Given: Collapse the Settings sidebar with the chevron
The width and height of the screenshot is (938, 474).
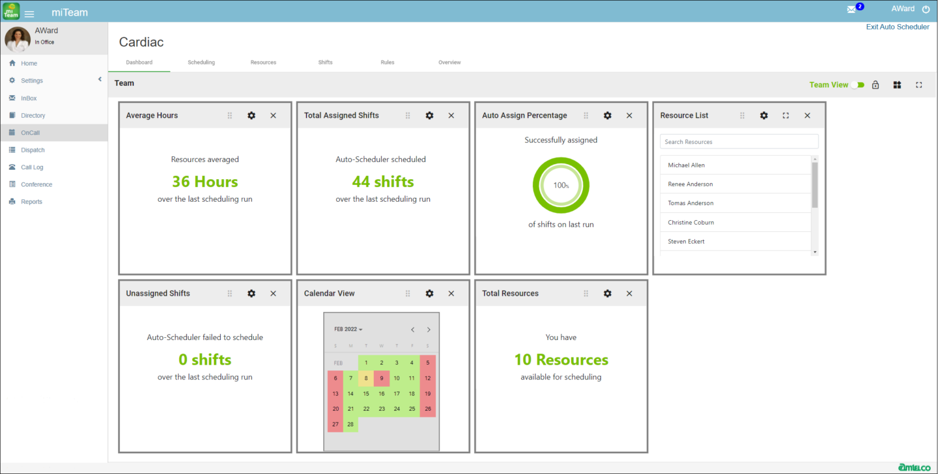Looking at the screenshot, I should [99, 79].
